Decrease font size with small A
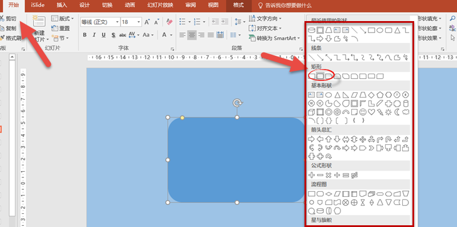457x227 pixels. [157, 22]
